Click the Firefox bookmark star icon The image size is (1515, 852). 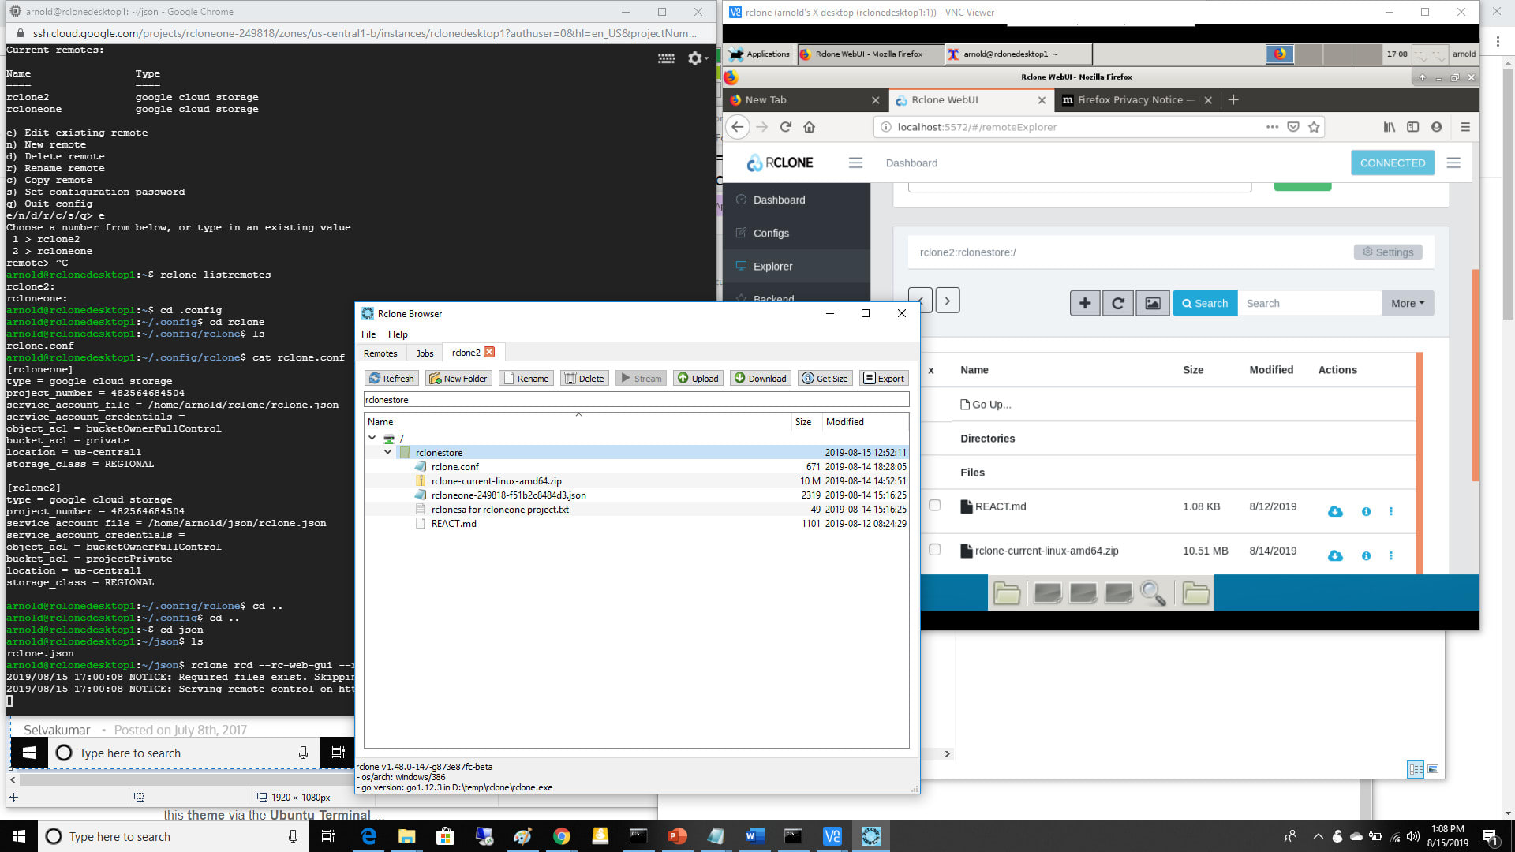pyautogui.click(x=1314, y=127)
